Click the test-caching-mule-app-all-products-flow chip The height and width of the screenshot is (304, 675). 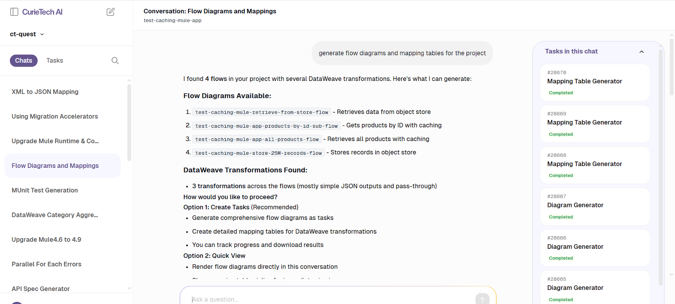click(256, 139)
